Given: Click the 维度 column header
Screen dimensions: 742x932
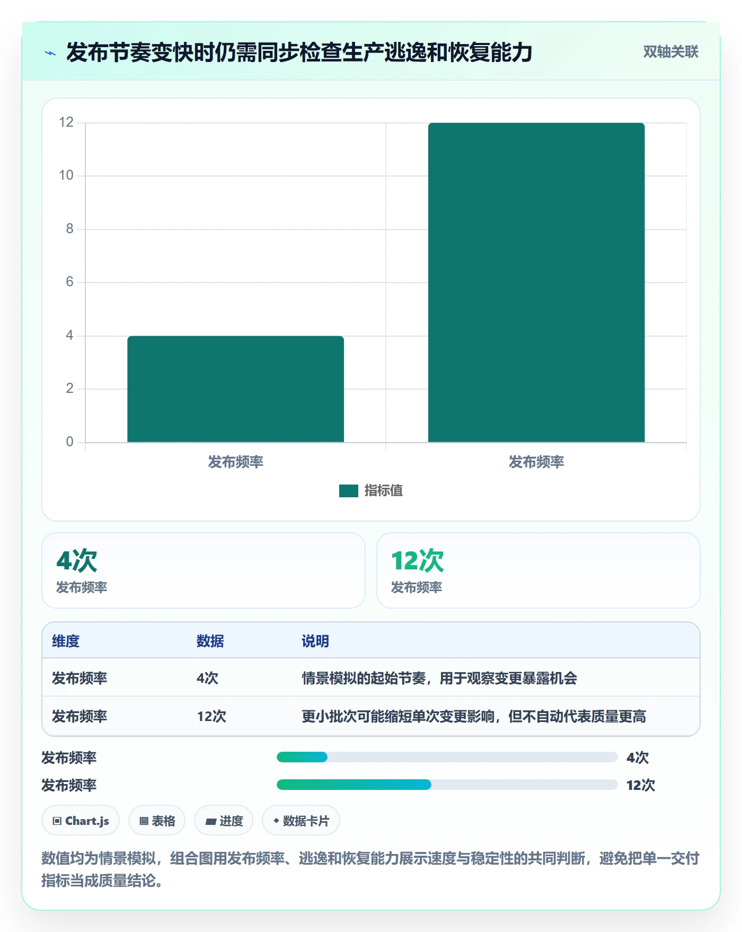Looking at the screenshot, I should click(66, 641).
